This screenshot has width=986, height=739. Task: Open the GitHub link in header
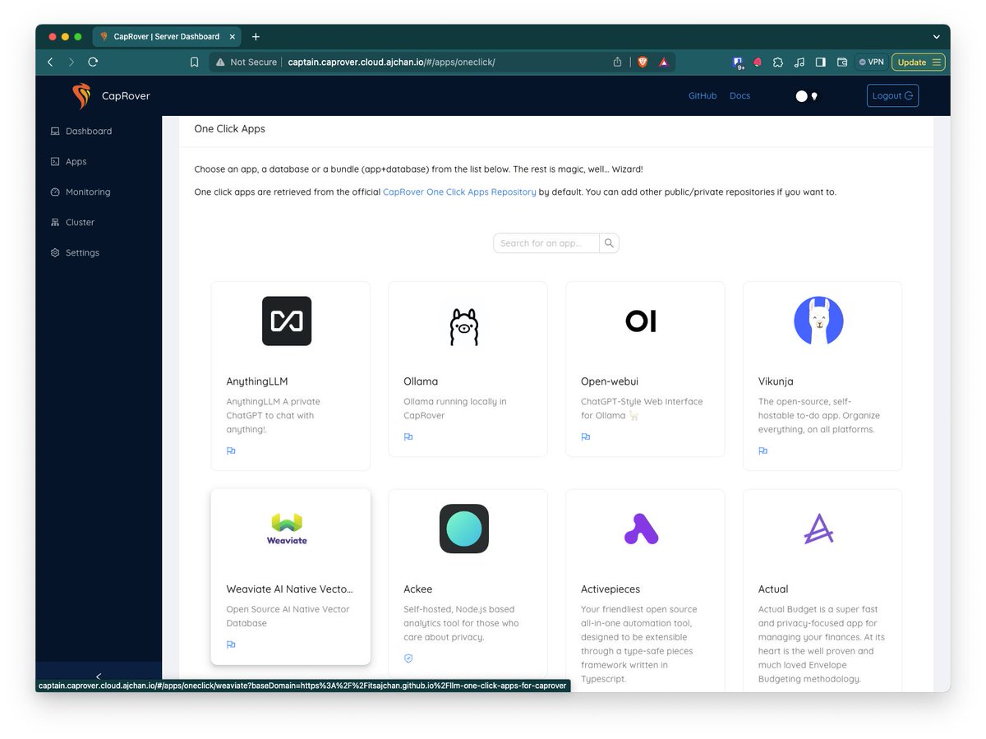tap(703, 96)
